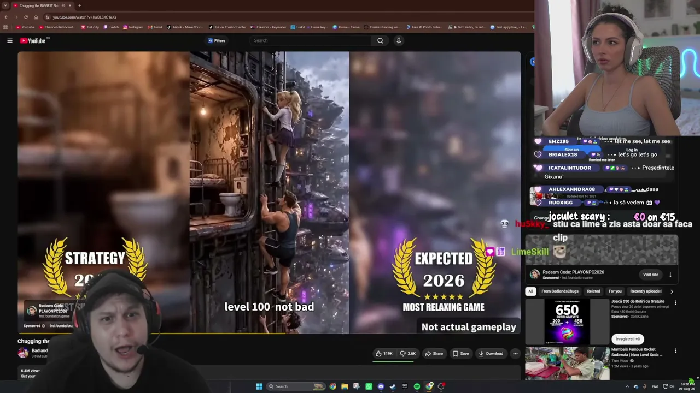The height and width of the screenshot is (393, 700).
Task: Open options menu for Redeem Code ad
Action: coord(670,275)
